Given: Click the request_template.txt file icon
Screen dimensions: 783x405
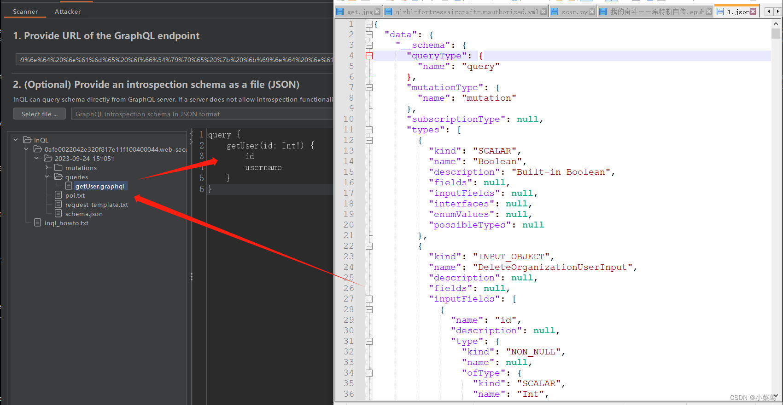Looking at the screenshot, I should 58,204.
